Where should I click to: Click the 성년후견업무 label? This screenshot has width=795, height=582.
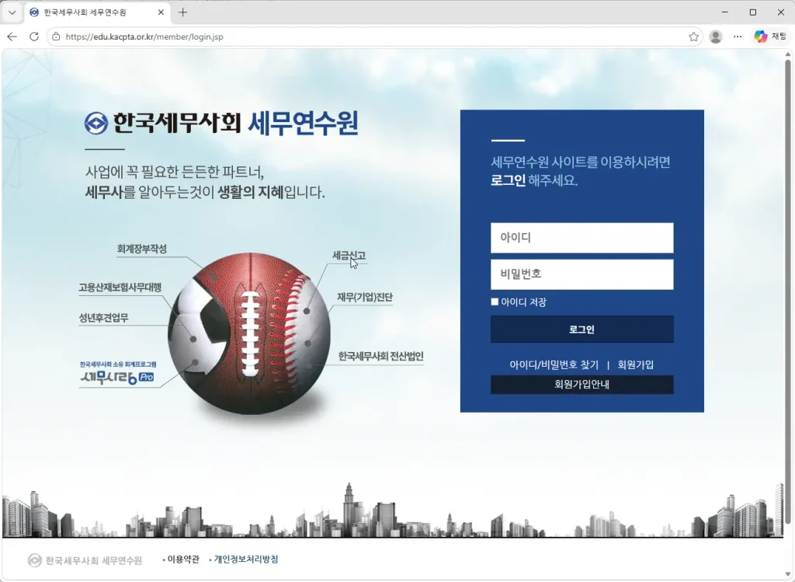point(103,318)
